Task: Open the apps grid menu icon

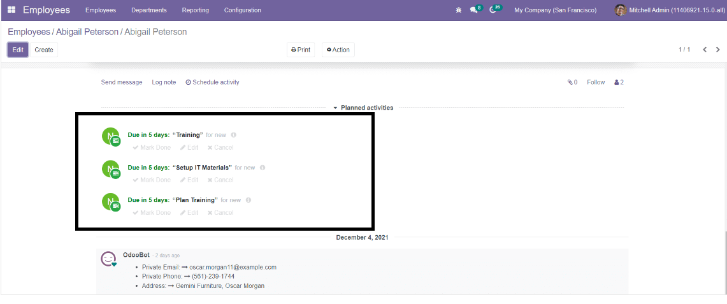Action: [x=11, y=10]
